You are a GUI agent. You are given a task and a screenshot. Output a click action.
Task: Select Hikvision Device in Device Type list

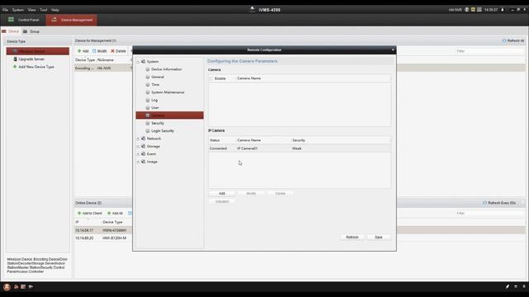click(x=38, y=51)
